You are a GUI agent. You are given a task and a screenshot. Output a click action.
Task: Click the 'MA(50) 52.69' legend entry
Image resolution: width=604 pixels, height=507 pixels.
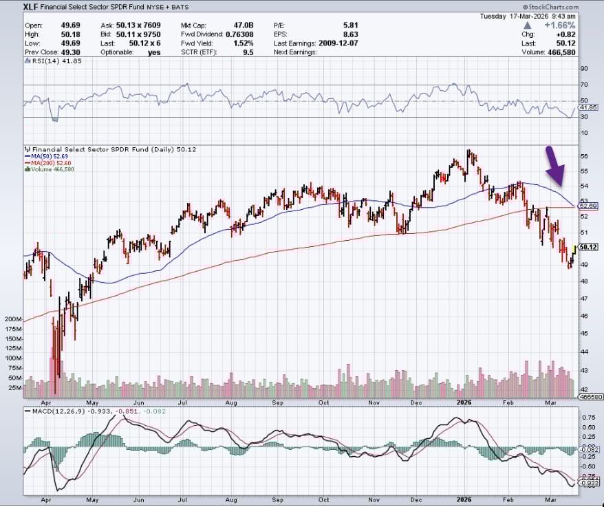[x=50, y=156]
